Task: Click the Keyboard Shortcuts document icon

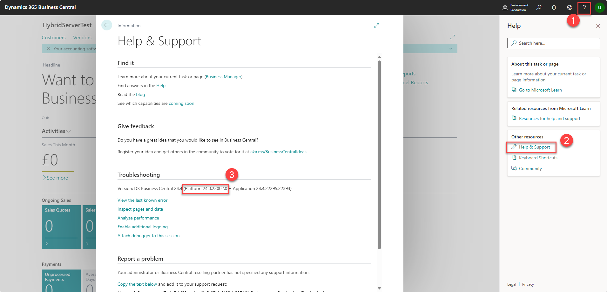Action: (514, 157)
